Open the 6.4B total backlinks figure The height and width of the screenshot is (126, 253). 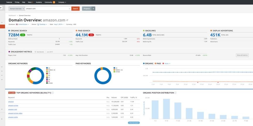[x=147, y=35]
